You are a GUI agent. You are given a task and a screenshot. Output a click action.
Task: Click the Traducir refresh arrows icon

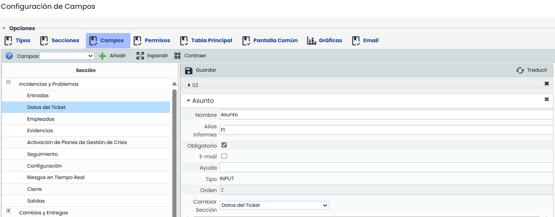point(520,70)
